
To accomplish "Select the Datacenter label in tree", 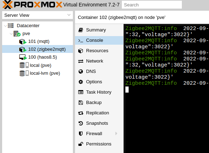I will click(x=28, y=26).
